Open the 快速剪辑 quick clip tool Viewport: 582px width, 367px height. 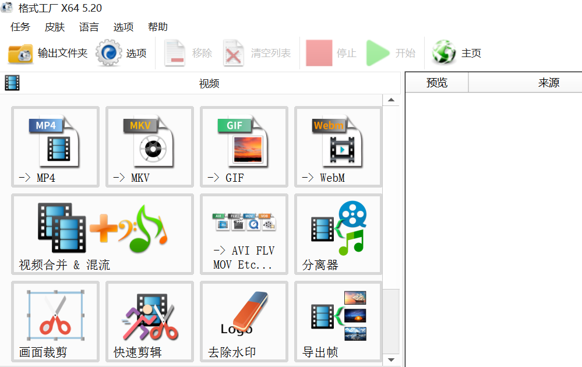pos(150,322)
